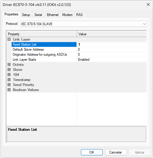This screenshot has height=158, width=153.
Task: Edit the Link Layer Starts value Enabled
Action: [111, 60]
